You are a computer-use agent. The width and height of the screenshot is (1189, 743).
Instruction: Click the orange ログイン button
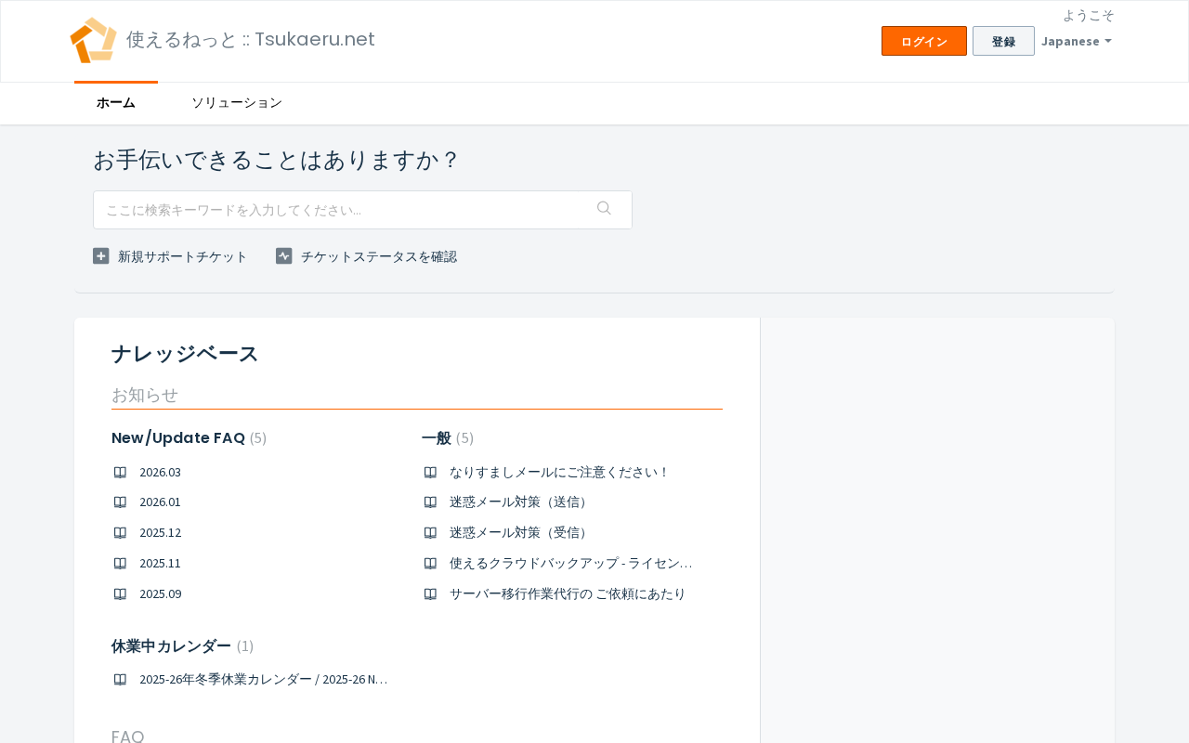pyautogui.click(x=924, y=41)
